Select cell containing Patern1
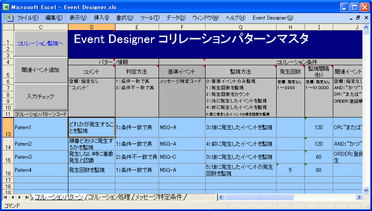The width and height of the screenshot is (372, 211). click(x=41, y=127)
